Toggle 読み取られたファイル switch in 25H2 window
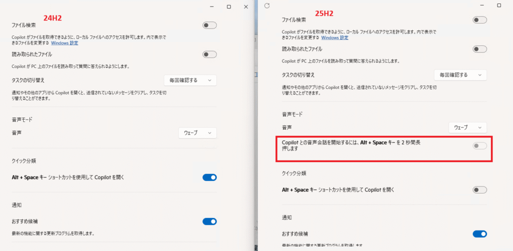Viewport: 513px width, 251px height. (479, 49)
